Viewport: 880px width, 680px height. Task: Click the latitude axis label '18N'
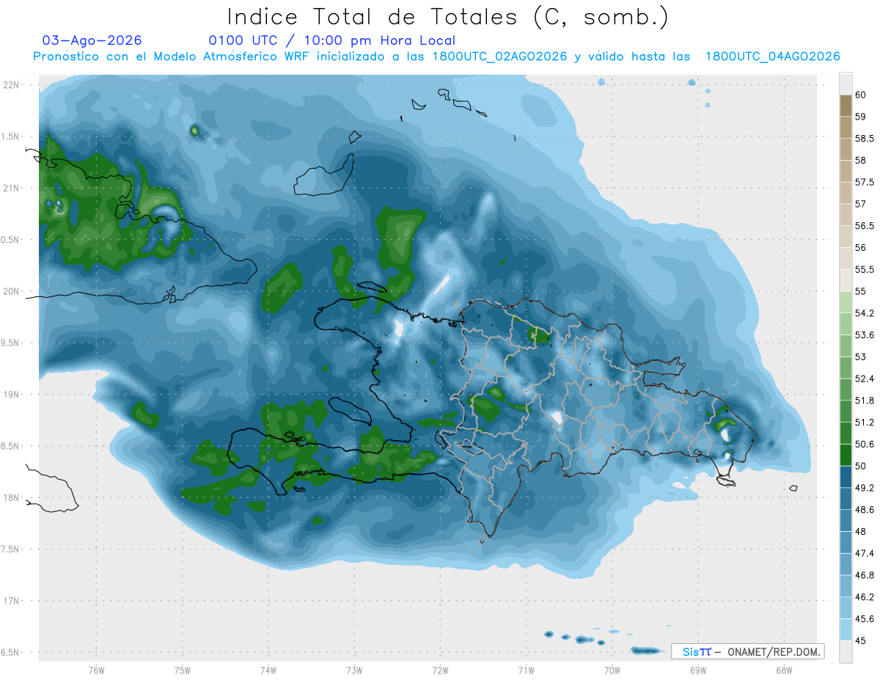pyautogui.click(x=12, y=498)
